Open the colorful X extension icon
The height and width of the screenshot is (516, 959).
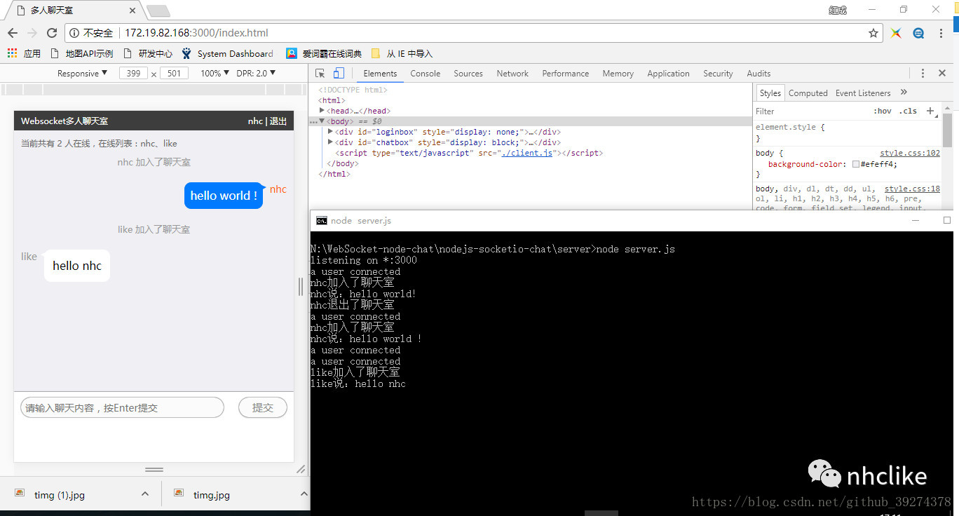pyautogui.click(x=896, y=33)
